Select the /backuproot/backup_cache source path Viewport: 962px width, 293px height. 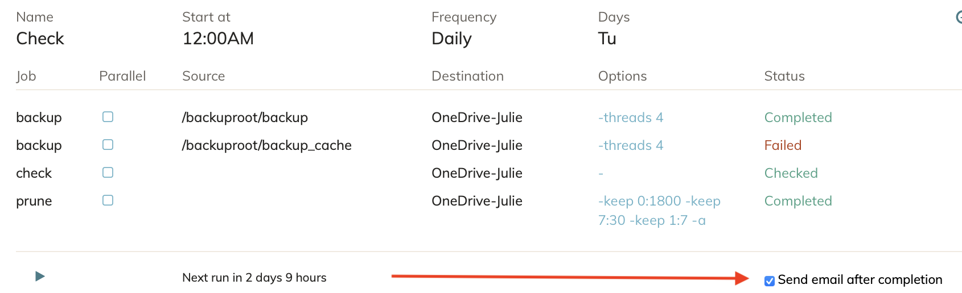tap(266, 145)
